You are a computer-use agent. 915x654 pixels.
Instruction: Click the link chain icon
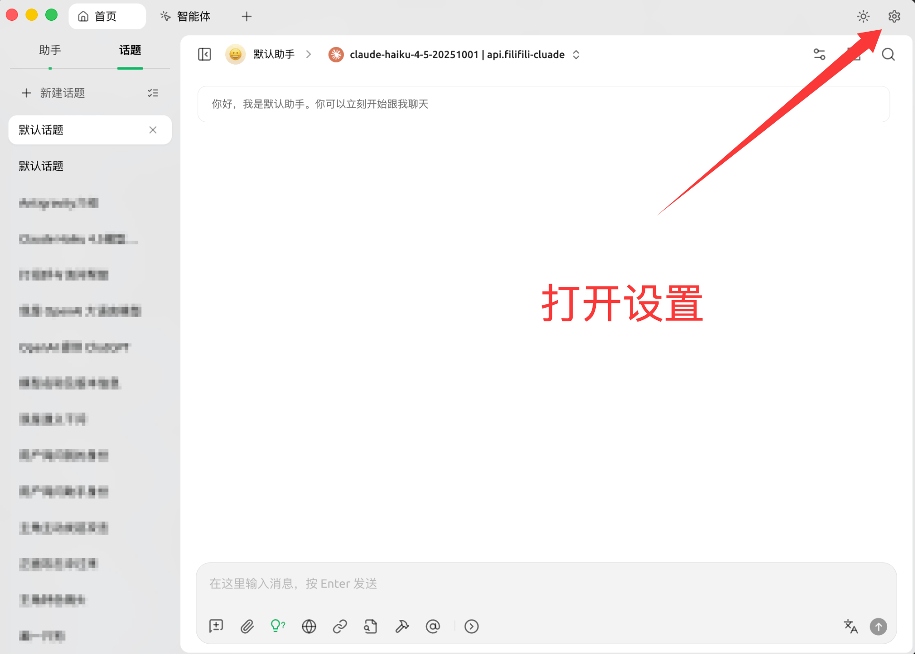coord(340,626)
